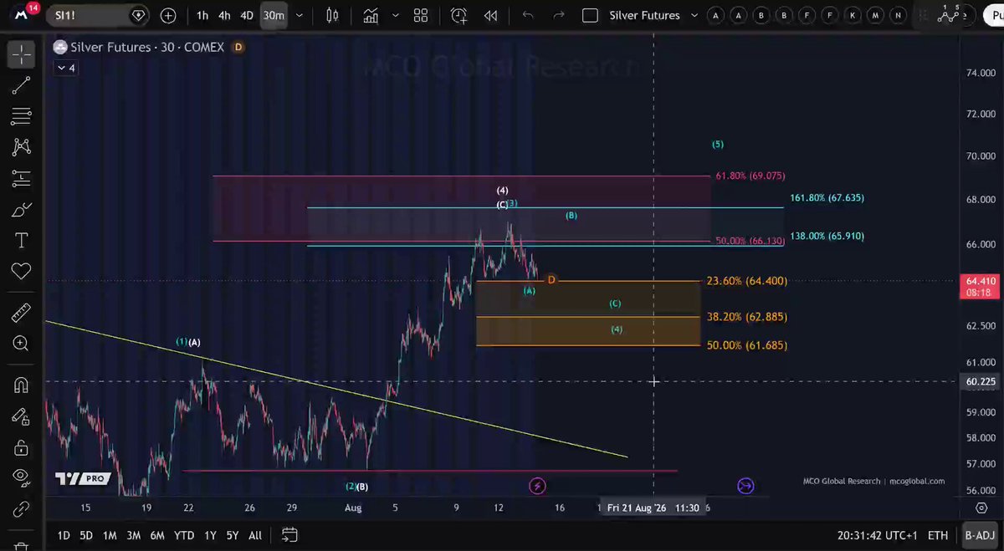1004x551 pixels.
Task: Toggle magnet mode for drawings
Action: (x=21, y=385)
